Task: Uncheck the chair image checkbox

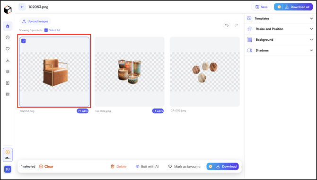Action: point(24,41)
